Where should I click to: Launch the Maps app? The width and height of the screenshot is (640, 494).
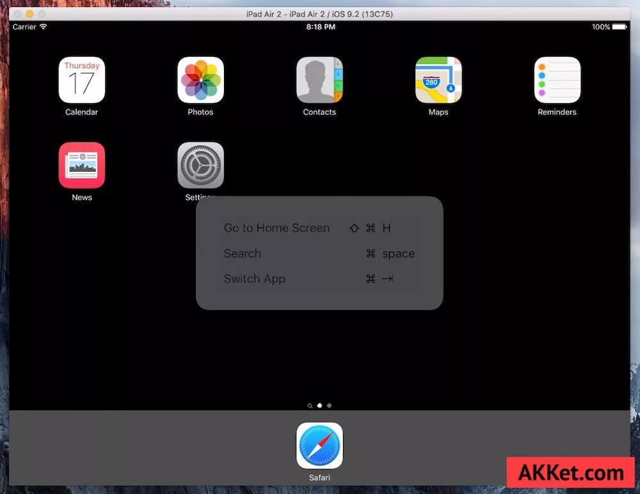(438, 80)
